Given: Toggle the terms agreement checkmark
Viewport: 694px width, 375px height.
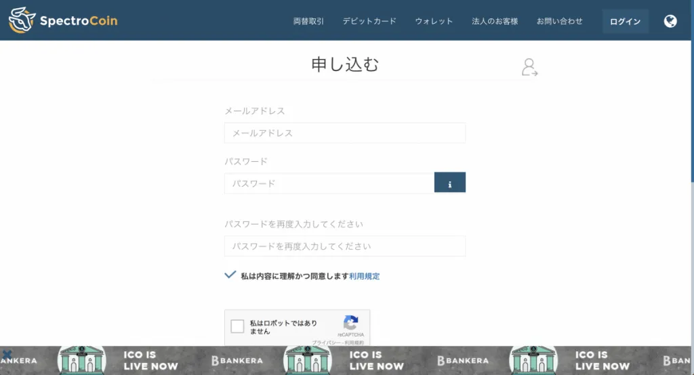Looking at the screenshot, I should click(230, 275).
